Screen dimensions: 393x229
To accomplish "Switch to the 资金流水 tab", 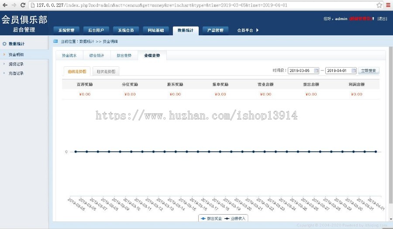I will pos(69,55).
